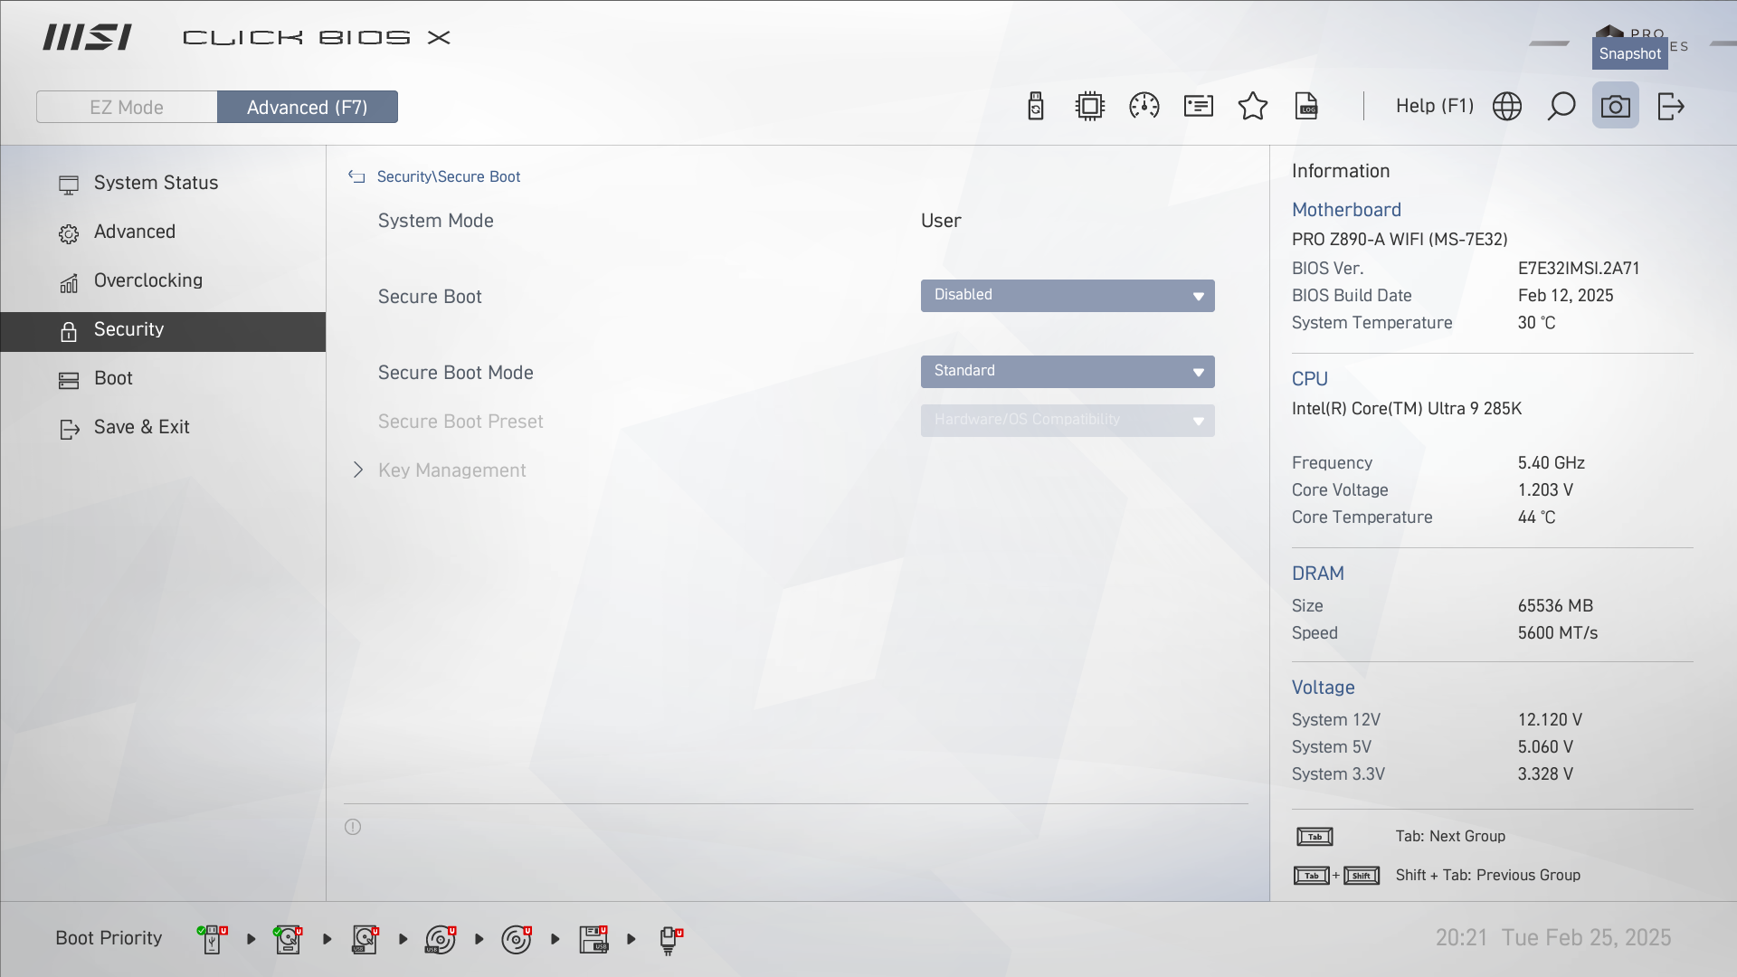Open the M-Flash USB update icon
Screen dimensions: 1737x977
[1036, 107]
